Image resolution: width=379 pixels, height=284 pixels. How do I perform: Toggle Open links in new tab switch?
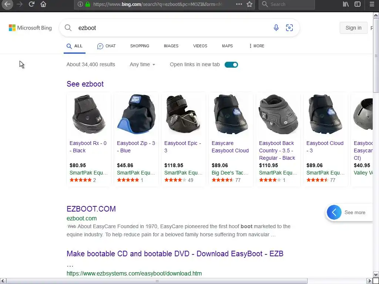[231, 64]
